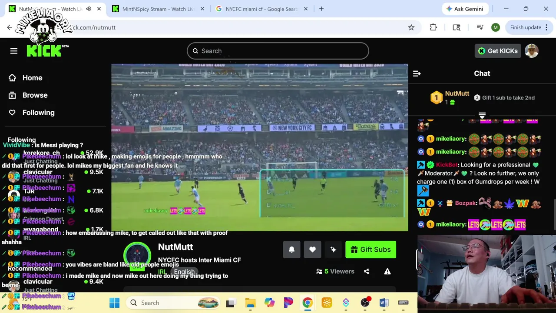Share the stream via share icon
556x313 pixels.
(367, 271)
